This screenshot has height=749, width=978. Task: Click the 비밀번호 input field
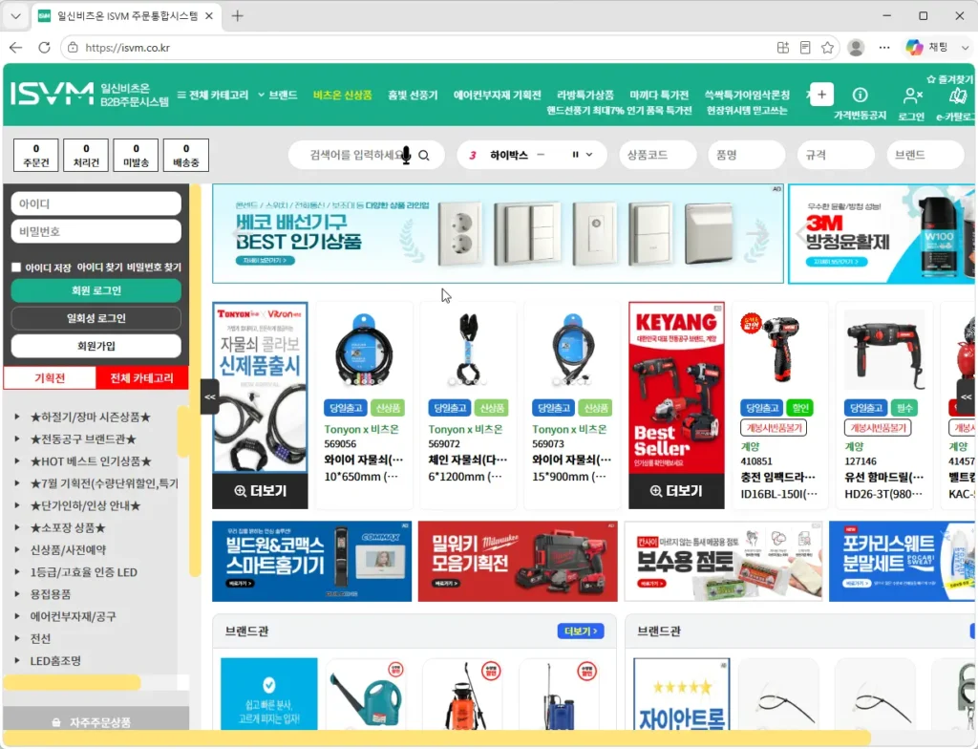(96, 231)
